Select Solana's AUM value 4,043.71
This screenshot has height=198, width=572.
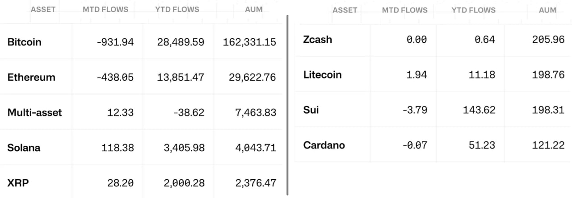[255, 148]
